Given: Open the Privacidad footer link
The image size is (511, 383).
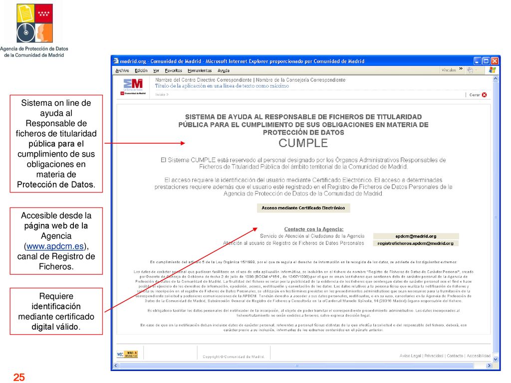Looking at the screenshot, I should (x=434, y=356).
